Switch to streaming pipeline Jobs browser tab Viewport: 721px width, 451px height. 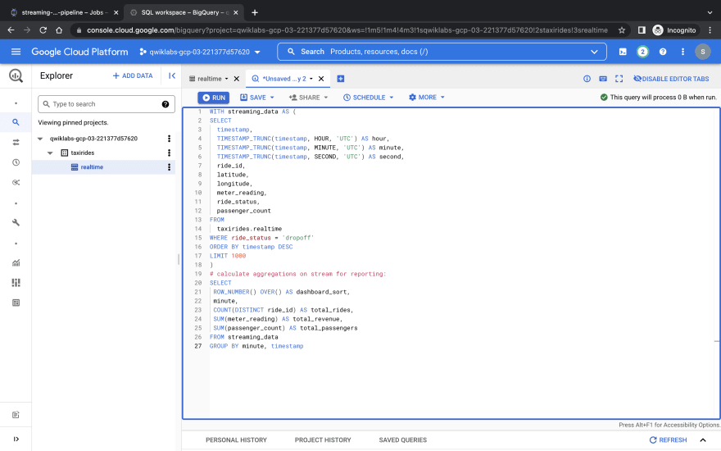(62, 12)
